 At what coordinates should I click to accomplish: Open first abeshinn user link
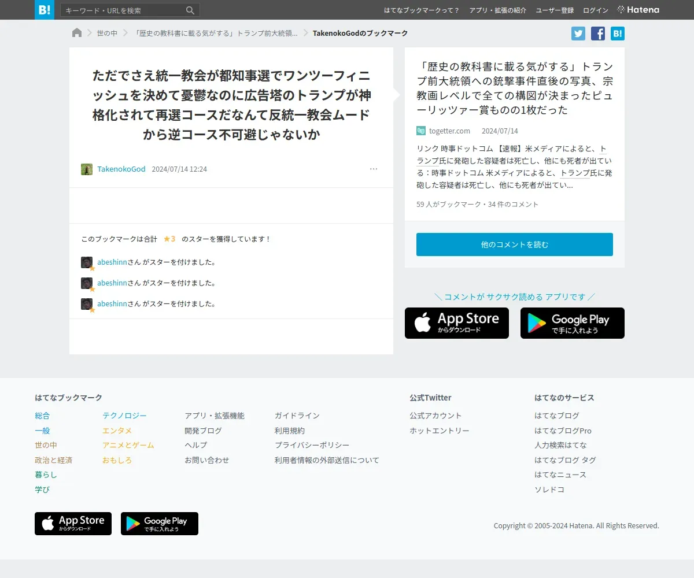(112, 262)
